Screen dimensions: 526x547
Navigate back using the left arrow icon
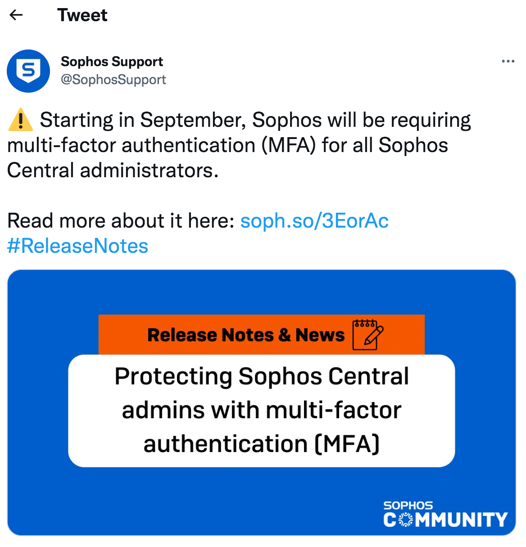[x=16, y=15]
